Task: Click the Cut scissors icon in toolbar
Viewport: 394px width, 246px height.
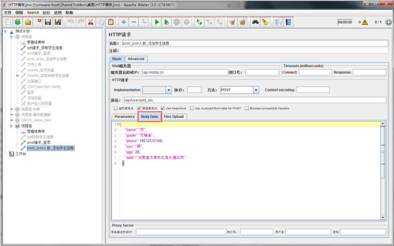Action: pyautogui.click(x=90, y=22)
